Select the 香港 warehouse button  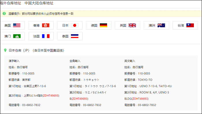pos(41,25)
